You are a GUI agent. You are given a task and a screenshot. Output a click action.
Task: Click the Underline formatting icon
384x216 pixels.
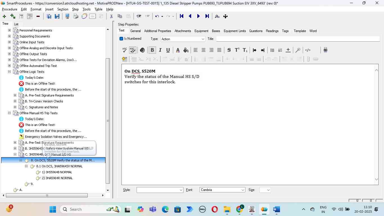(168, 50)
